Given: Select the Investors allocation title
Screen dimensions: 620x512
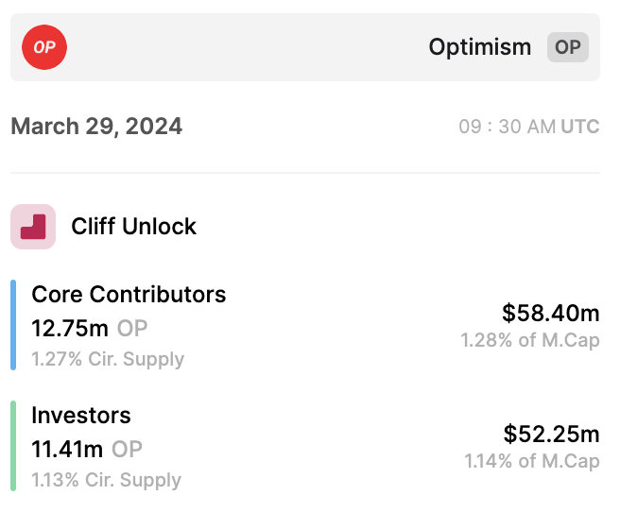Looking at the screenshot, I should 81,415.
